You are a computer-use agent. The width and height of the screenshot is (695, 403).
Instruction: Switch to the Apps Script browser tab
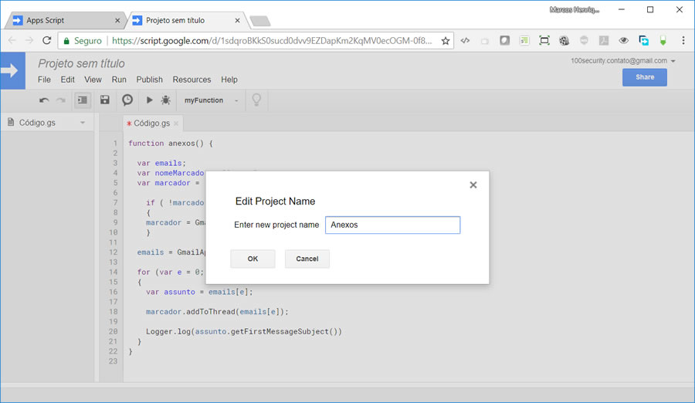(x=66, y=20)
